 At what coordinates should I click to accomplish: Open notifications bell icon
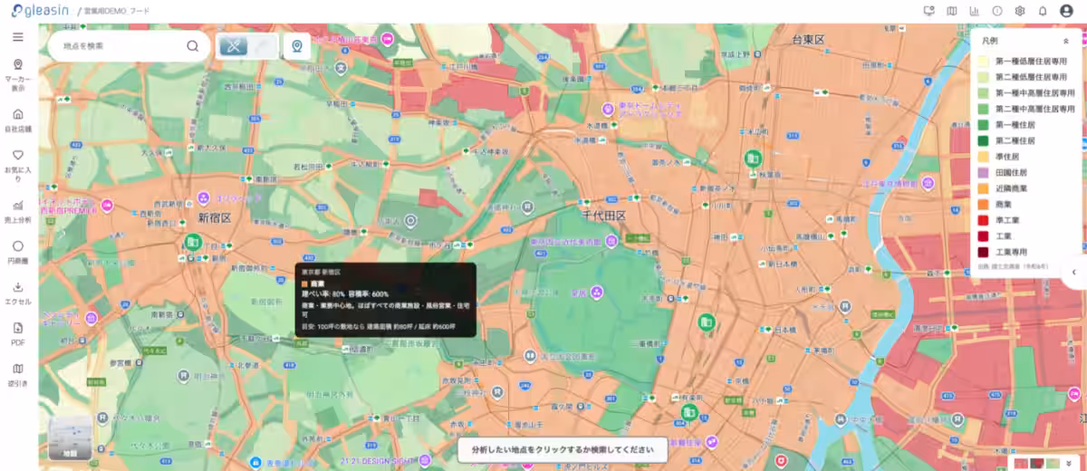(x=1043, y=11)
